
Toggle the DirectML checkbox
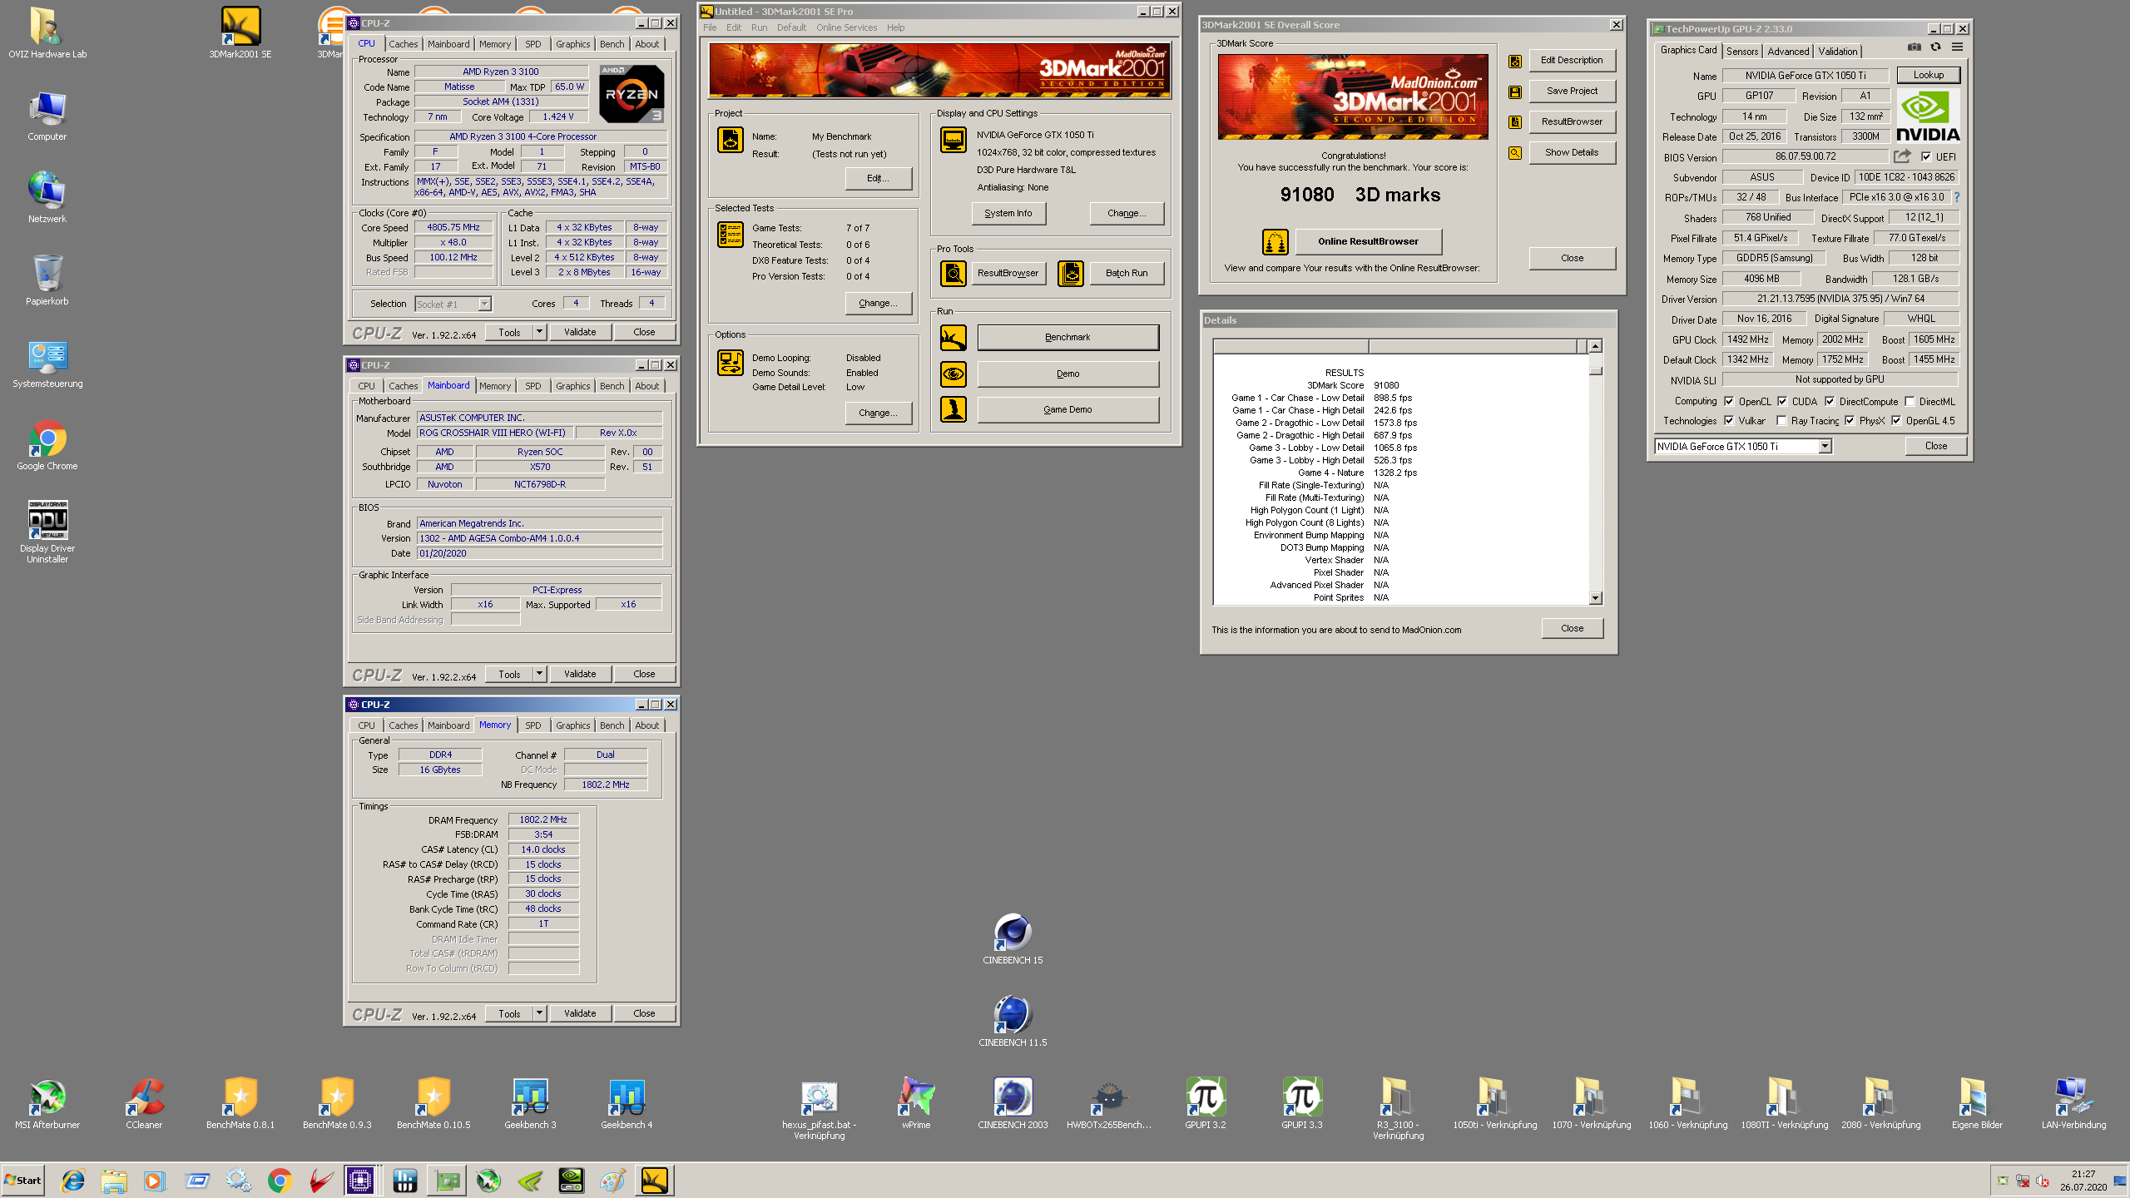click(1910, 401)
